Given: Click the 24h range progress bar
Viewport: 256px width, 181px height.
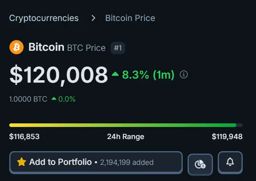Looking at the screenshot, I should tap(126, 125).
